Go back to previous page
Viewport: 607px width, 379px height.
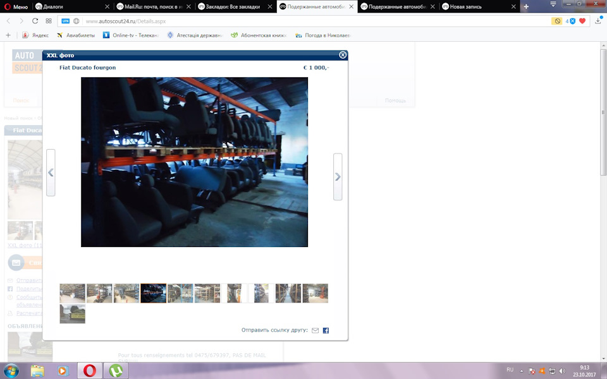(x=8, y=21)
